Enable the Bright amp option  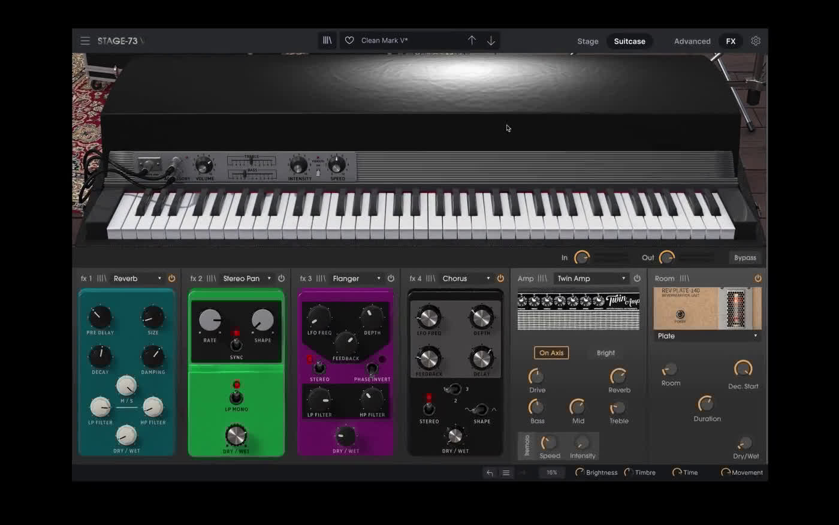tap(606, 353)
